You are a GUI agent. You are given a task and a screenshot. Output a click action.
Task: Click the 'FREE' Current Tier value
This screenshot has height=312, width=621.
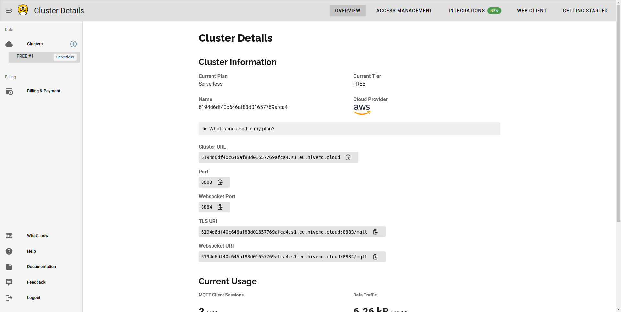point(359,84)
